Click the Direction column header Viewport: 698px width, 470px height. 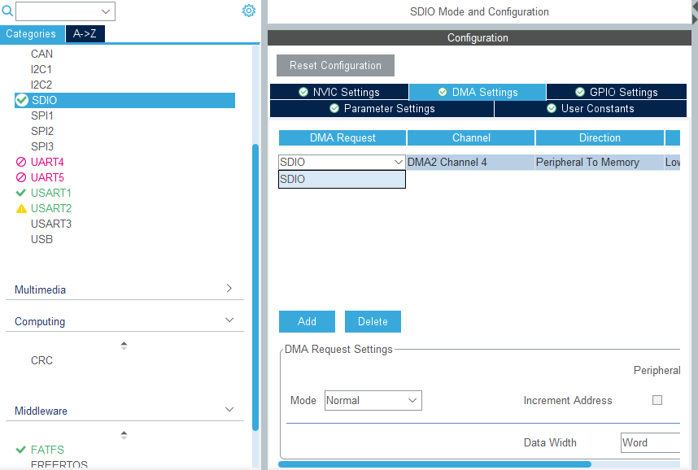point(600,138)
